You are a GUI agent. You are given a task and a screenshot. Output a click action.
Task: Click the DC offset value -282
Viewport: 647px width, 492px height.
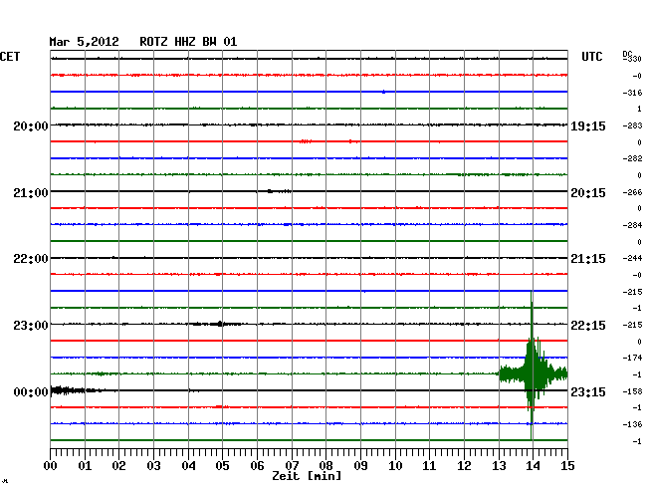[x=632, y=159]
